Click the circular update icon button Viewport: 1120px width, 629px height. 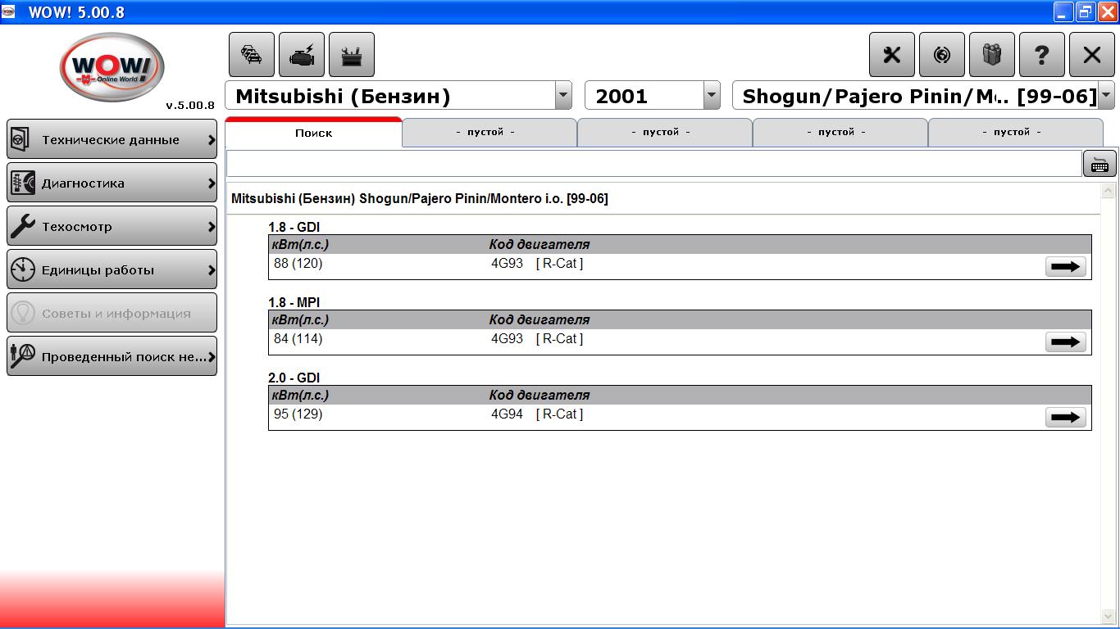pos(942,55)
